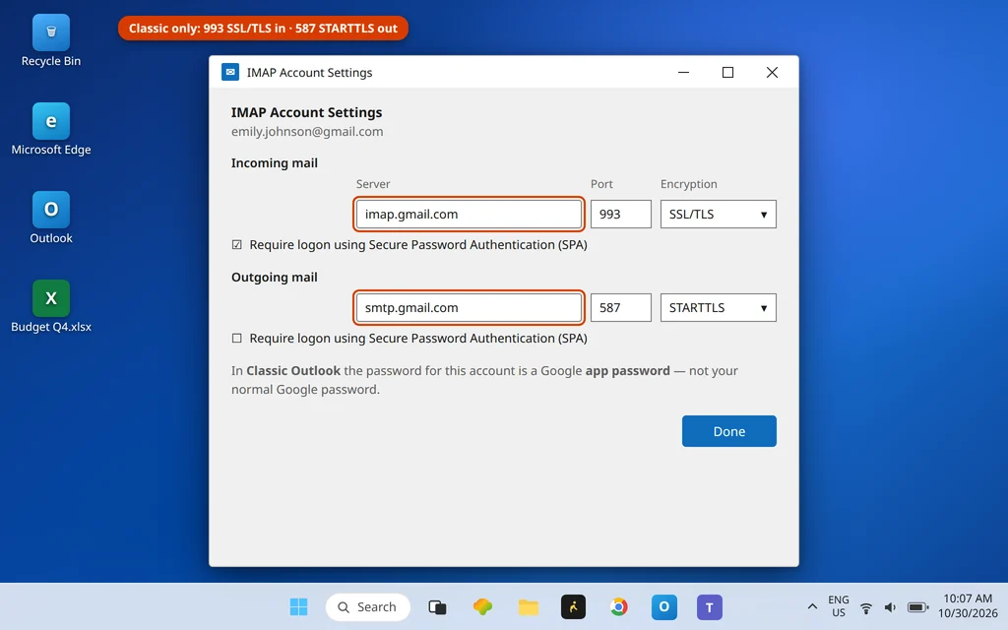Click the Server column label
This screenshot has height=630, width=1008.
tap(373, 184)
